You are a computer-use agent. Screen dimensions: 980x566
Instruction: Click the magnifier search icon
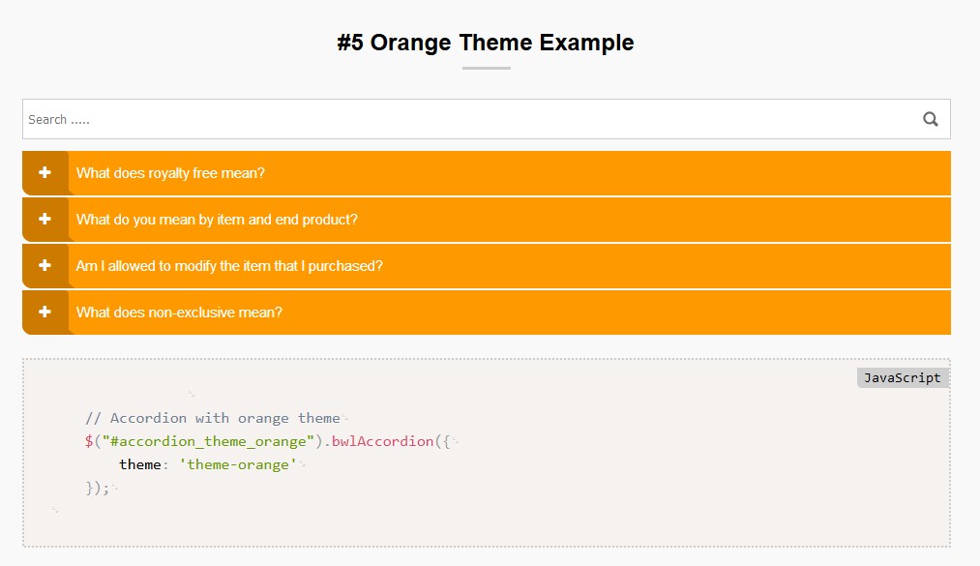click(931, 119)
